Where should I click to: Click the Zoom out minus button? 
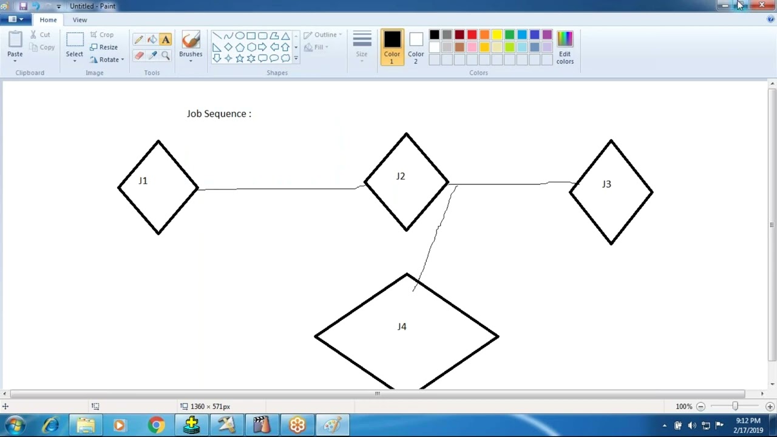pos(701,407)
